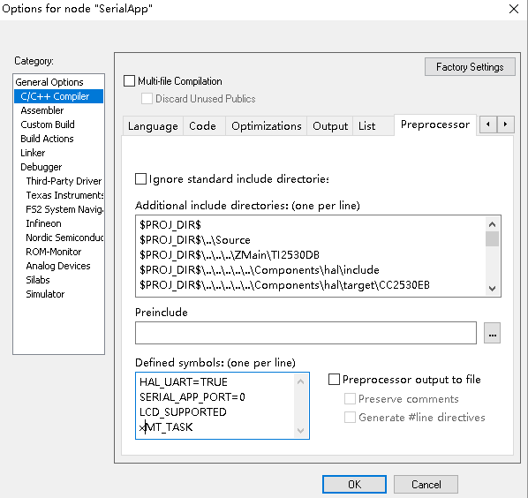
Task: Click include directories scroll up arrow
Action: pyautogui.click(x=492, y=224)
